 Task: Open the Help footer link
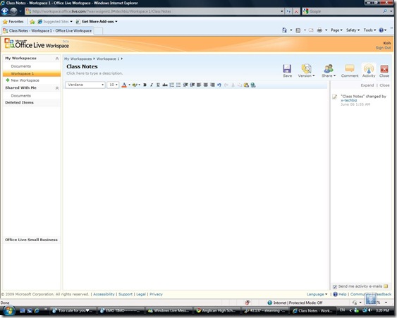[342, 294]
